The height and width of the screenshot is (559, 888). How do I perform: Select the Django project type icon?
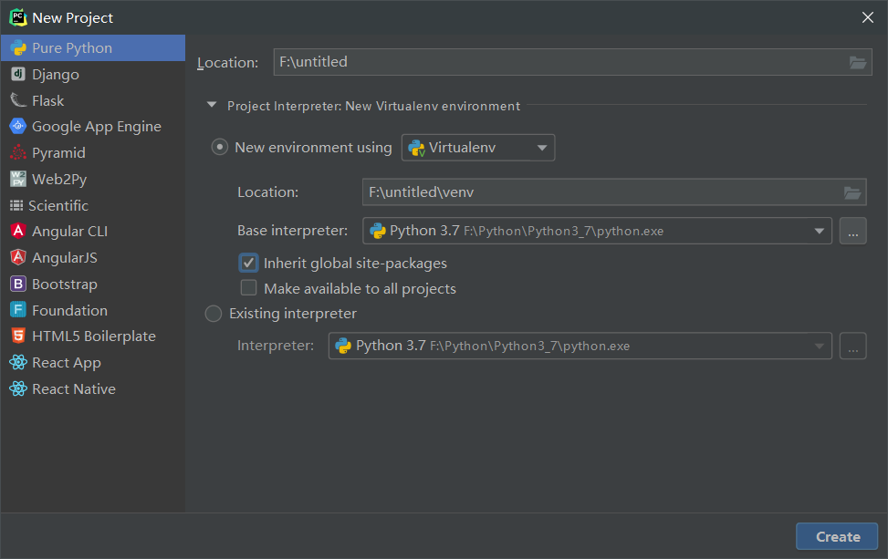18,74
